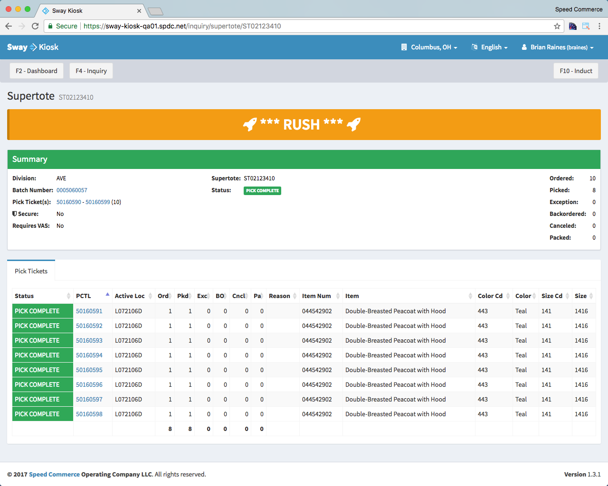Open Columbus, OH location dropdown

click(x=429, y=47)
